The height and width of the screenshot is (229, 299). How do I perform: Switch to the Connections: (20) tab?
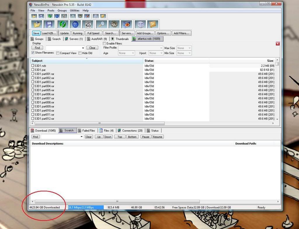(130, 131)
